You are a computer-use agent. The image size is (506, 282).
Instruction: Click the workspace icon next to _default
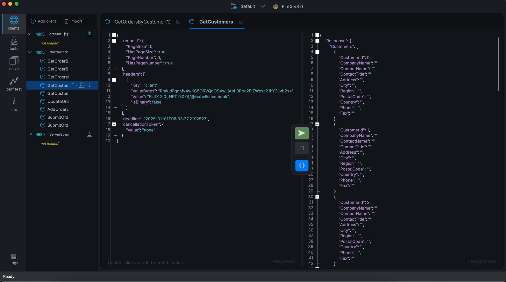click(x=233, y=6)
